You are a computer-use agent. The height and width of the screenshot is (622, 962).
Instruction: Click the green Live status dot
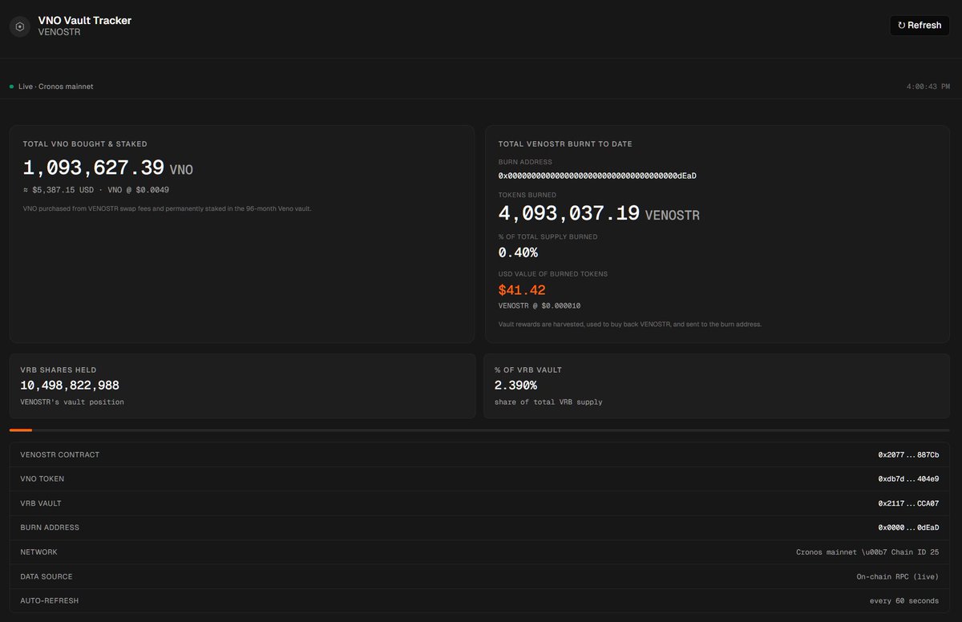(12, 86)
